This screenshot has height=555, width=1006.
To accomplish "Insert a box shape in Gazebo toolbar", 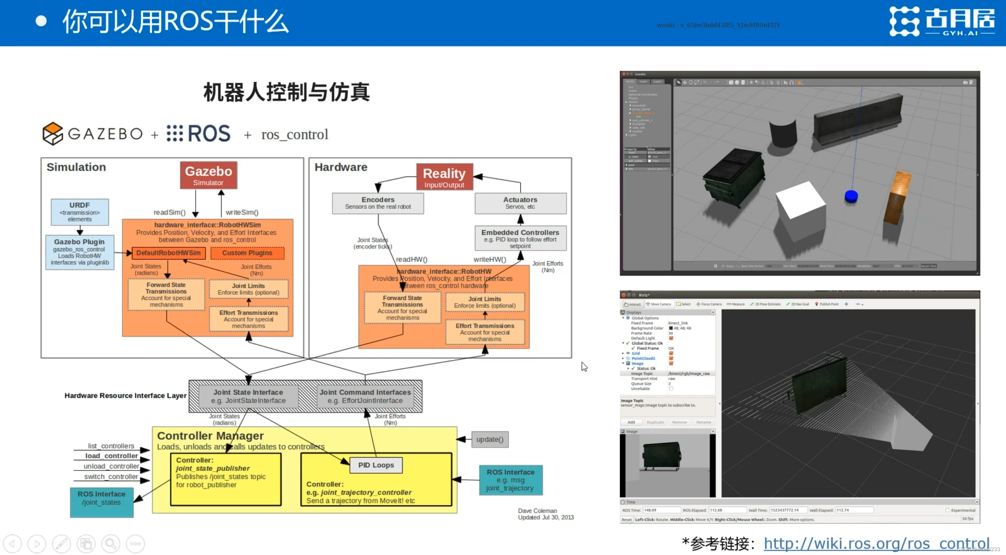I will 731,83.
